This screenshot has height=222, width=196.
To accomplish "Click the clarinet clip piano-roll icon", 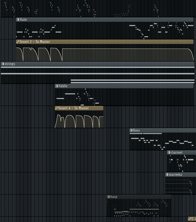I will (x=169, y=153).
